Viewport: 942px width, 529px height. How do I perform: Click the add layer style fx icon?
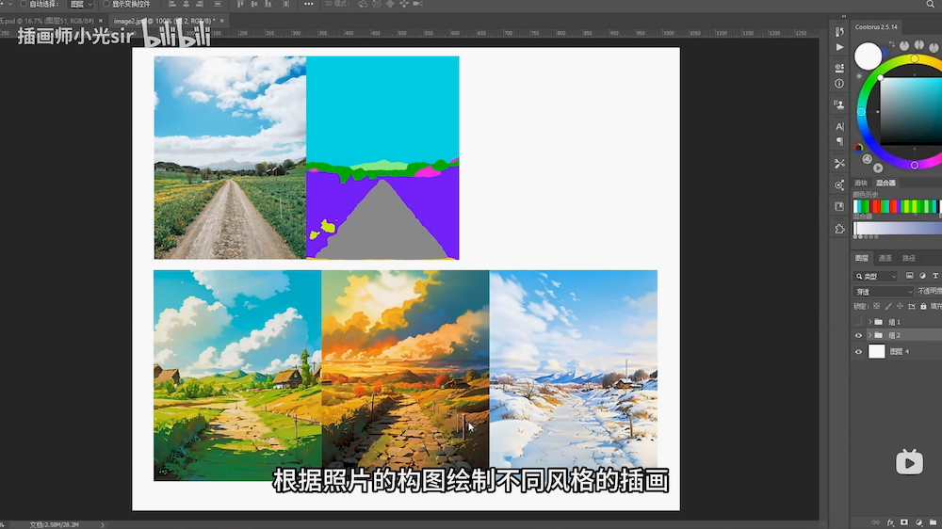click(889, 521)
